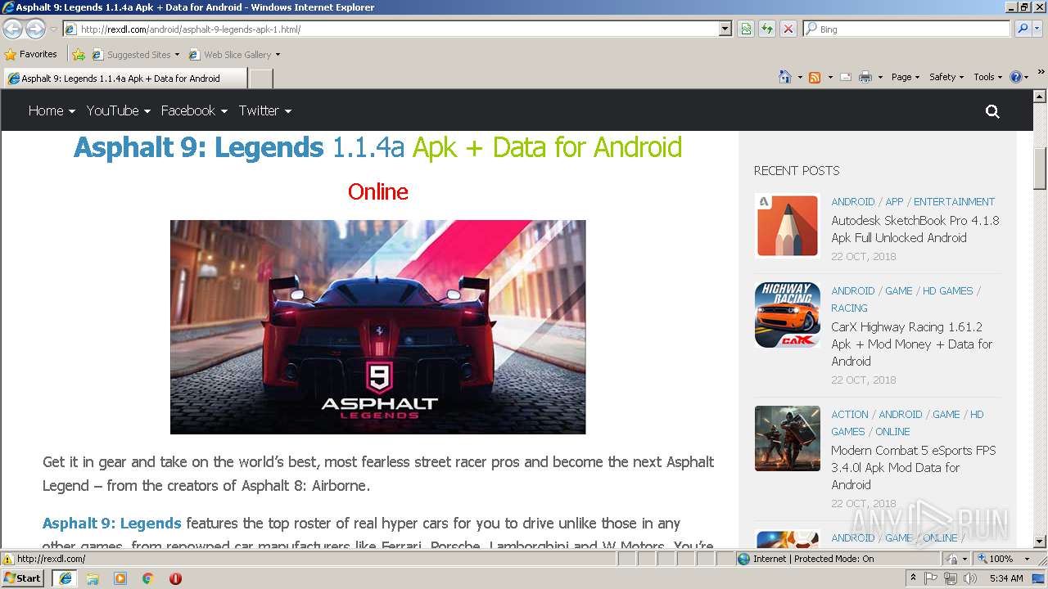Expand Web Slice Gallery dropdown
The image size is (1048, 589).
(x=278, y=55)
